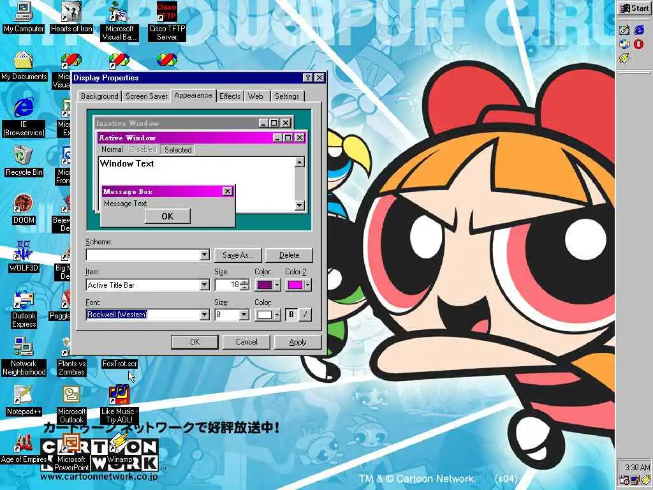Switch to the Background tab
Screen dimensions: 653x490
click(x=99, y=96)
